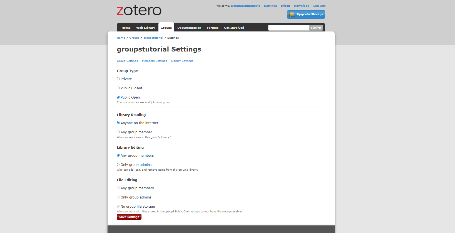
Task: Open the Library Settings link
Action: 182,61
